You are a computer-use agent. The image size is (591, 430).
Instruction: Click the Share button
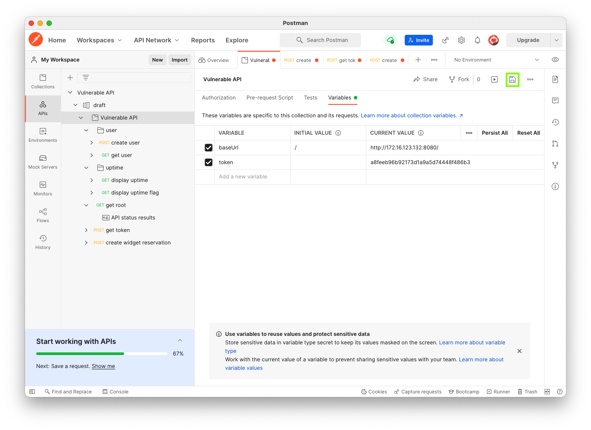(x=426, y=79)
